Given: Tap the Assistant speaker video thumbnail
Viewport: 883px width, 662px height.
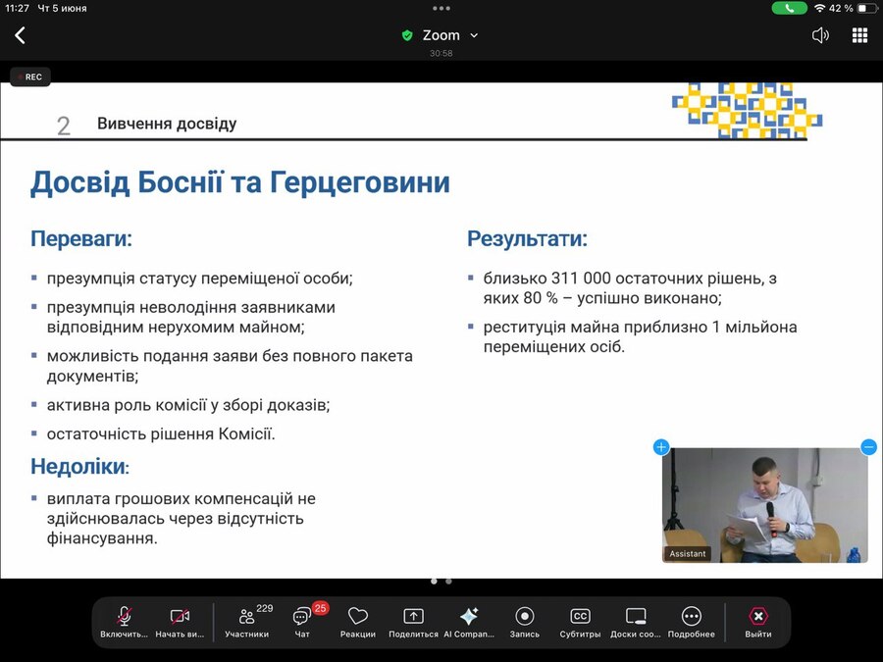Looking at the screenshot, I should click(x=764, y=505).
